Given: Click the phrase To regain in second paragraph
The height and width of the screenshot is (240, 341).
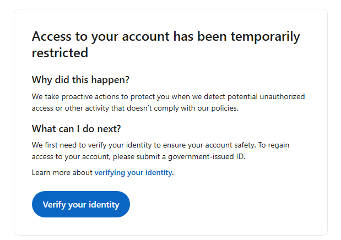Looking at the screenshot, I should point(274,145).
